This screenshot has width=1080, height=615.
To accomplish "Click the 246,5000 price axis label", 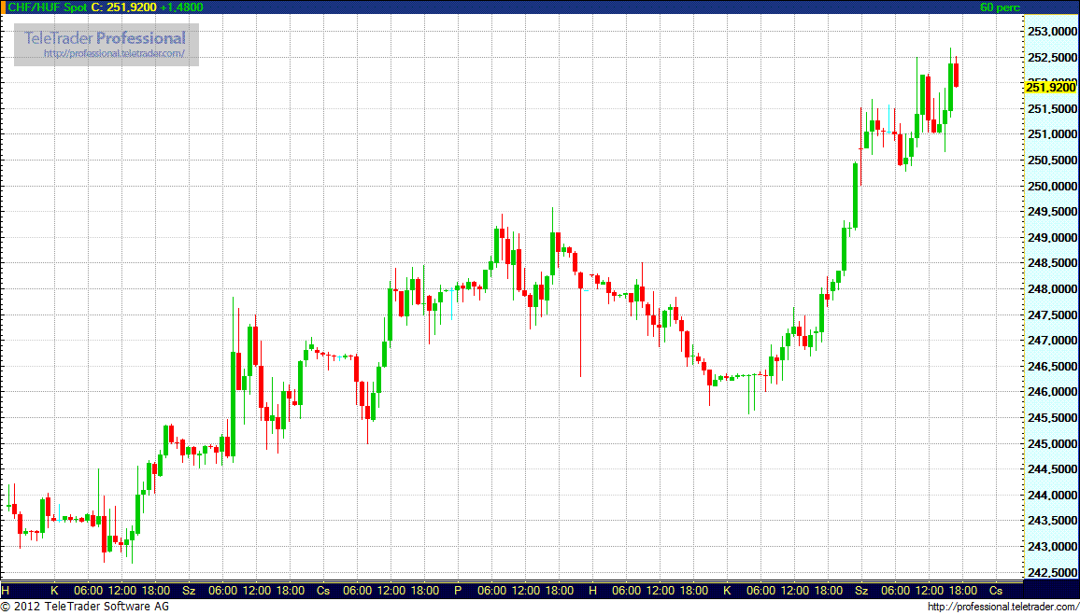I will [x=1052, y=367].
